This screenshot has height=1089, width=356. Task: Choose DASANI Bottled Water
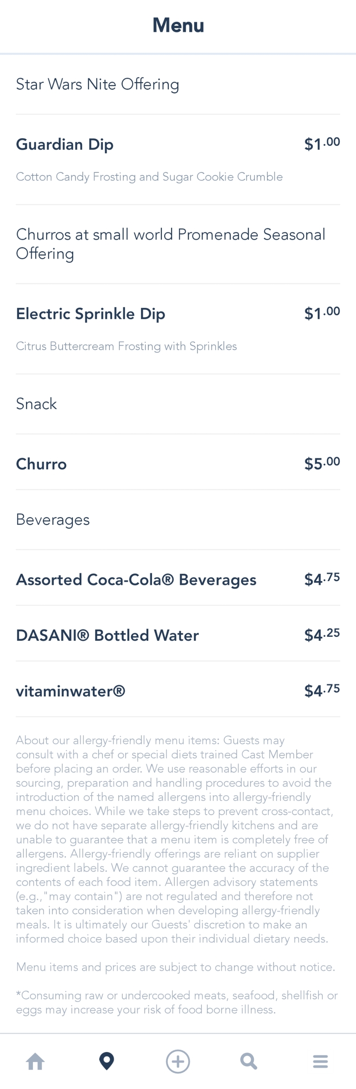click(107, 635)
